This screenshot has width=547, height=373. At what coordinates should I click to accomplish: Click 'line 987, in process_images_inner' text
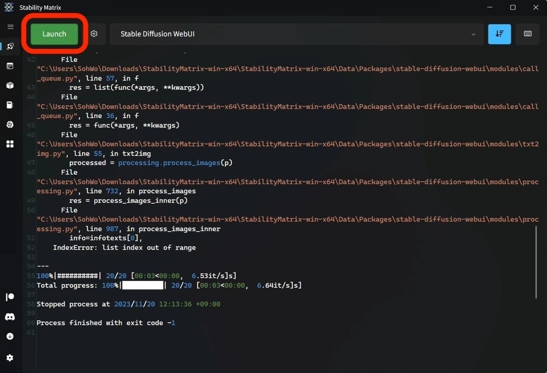[x=153, y=229]
